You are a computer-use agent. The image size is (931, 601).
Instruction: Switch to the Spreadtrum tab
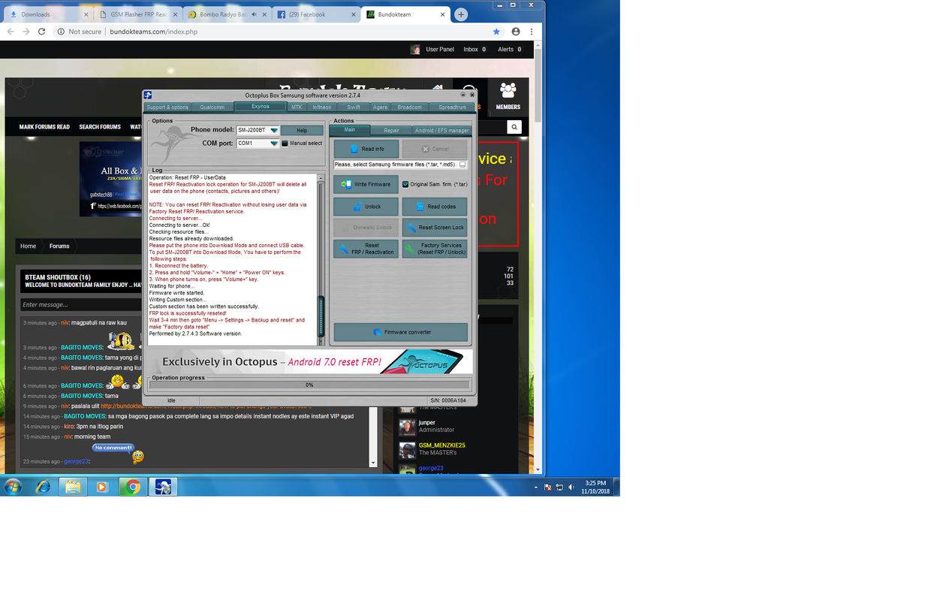(x=453, y=107)
